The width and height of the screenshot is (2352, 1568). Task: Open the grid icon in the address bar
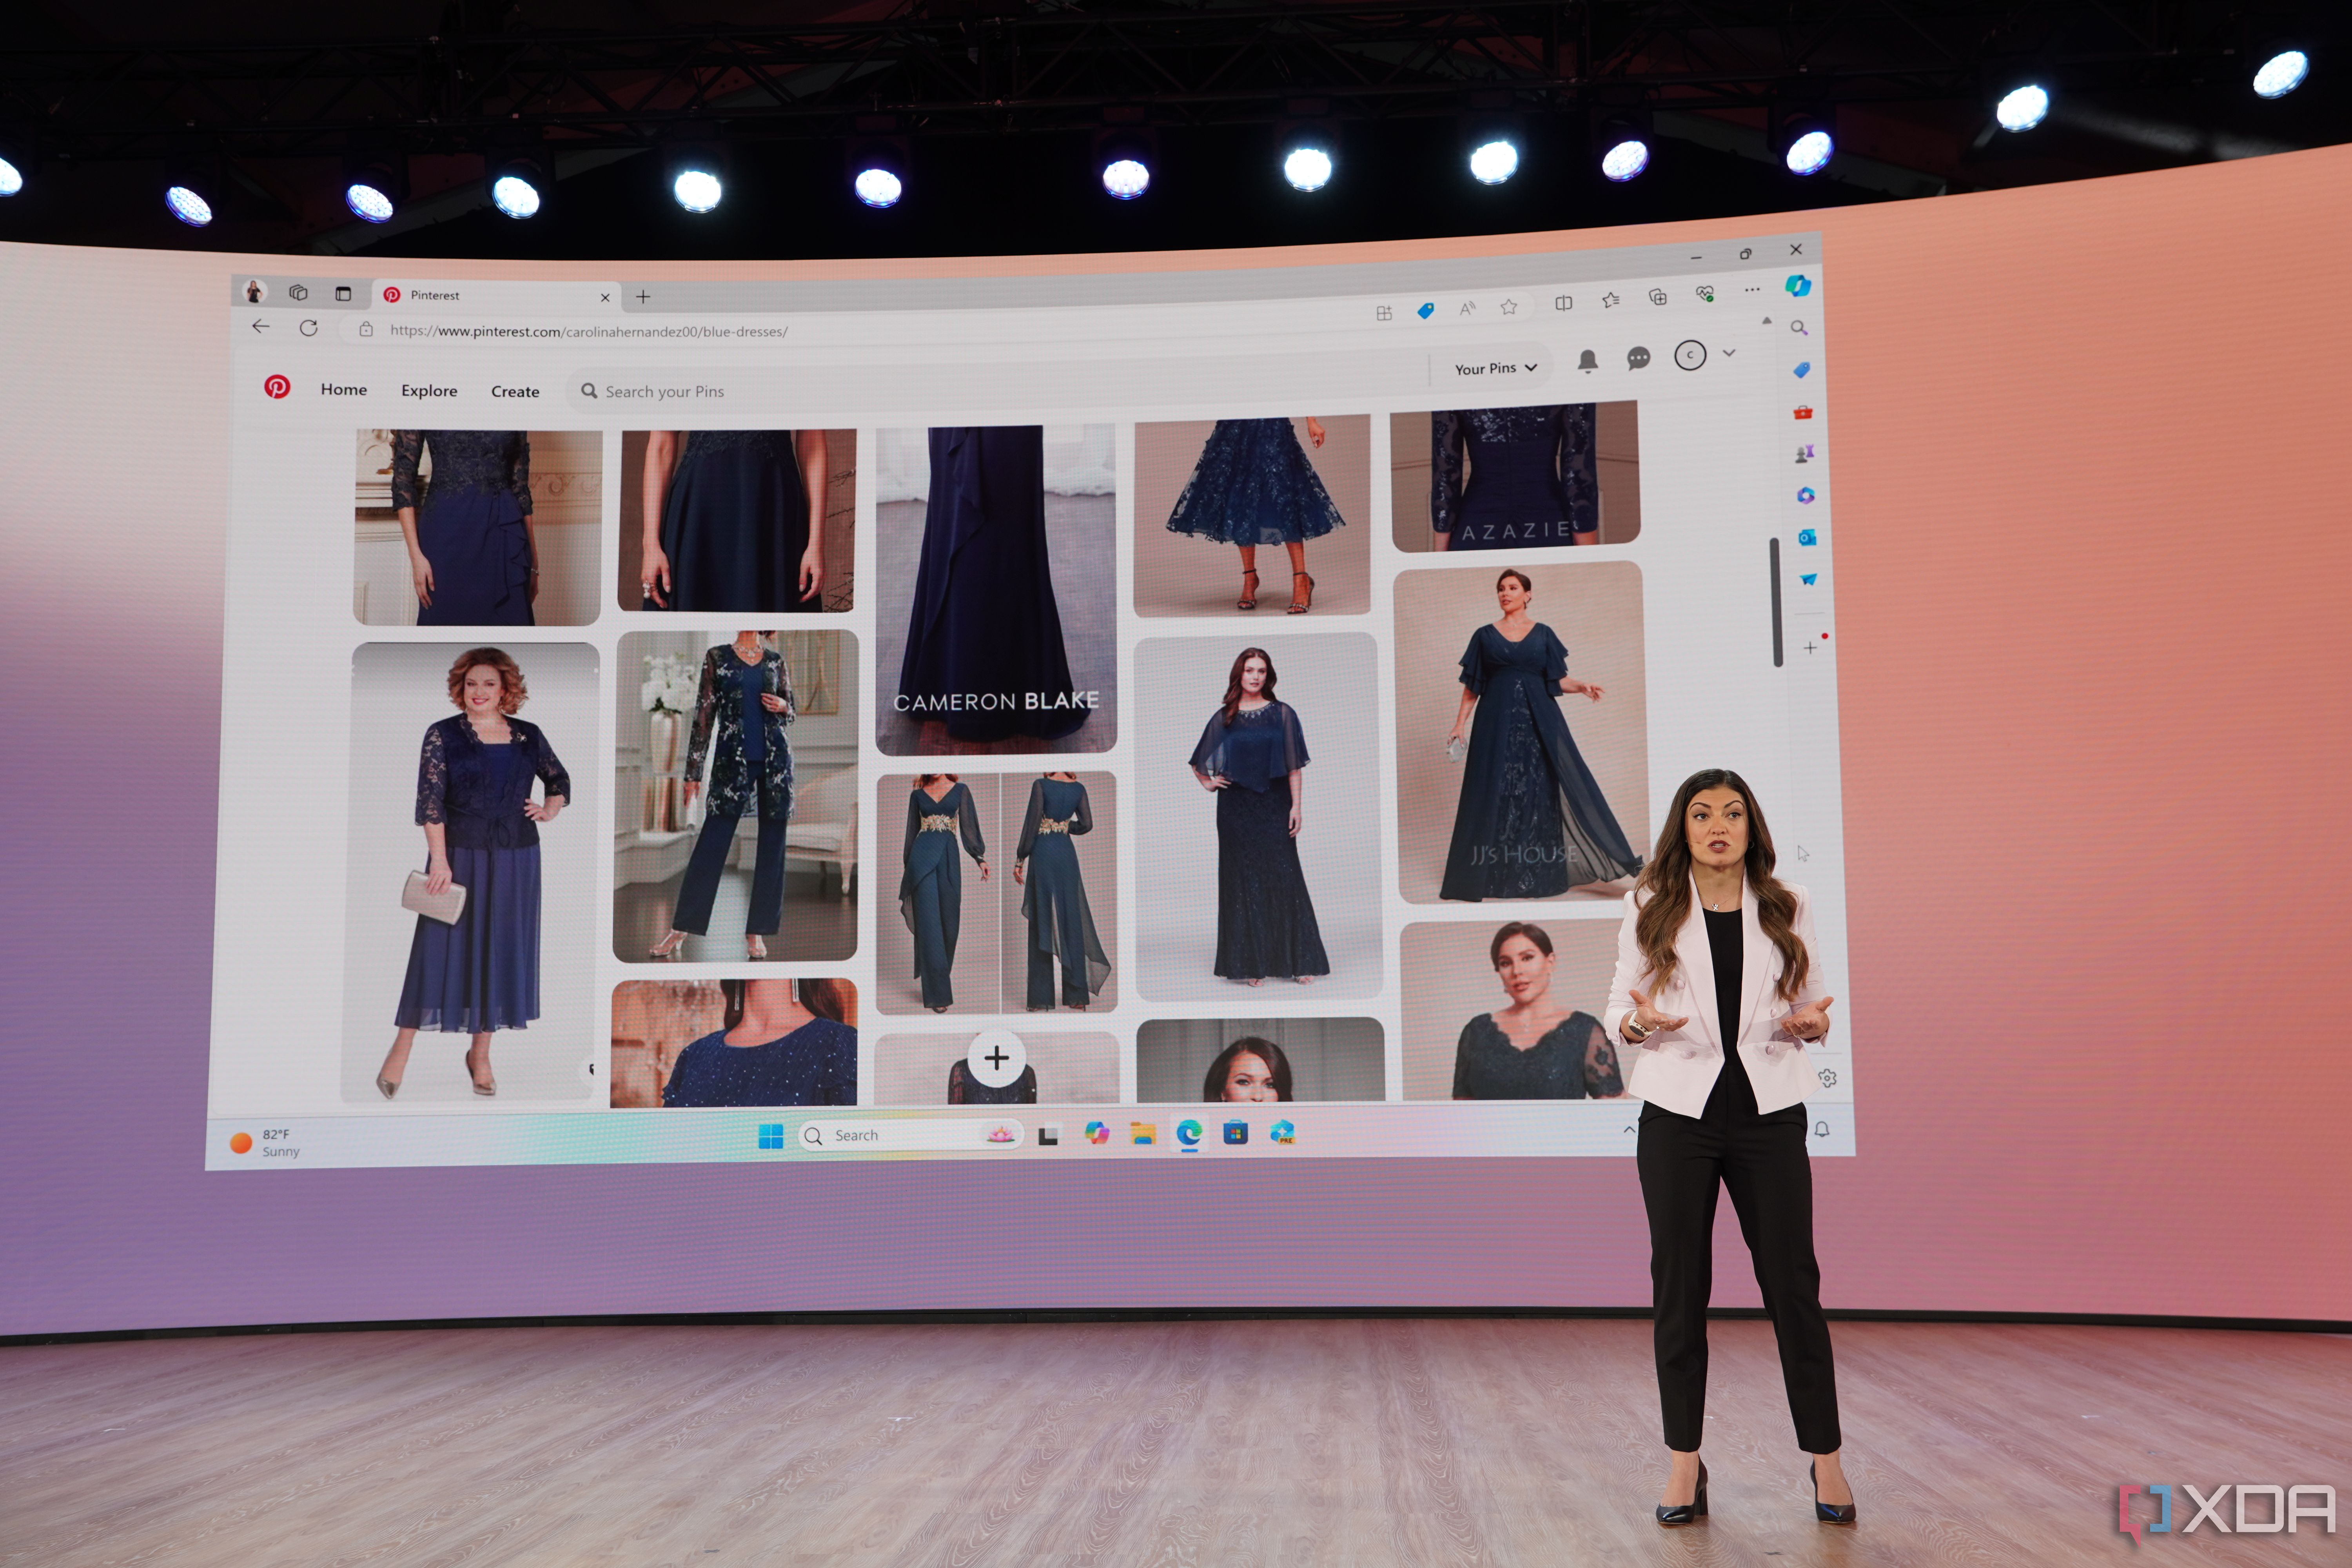point(1384,313)
